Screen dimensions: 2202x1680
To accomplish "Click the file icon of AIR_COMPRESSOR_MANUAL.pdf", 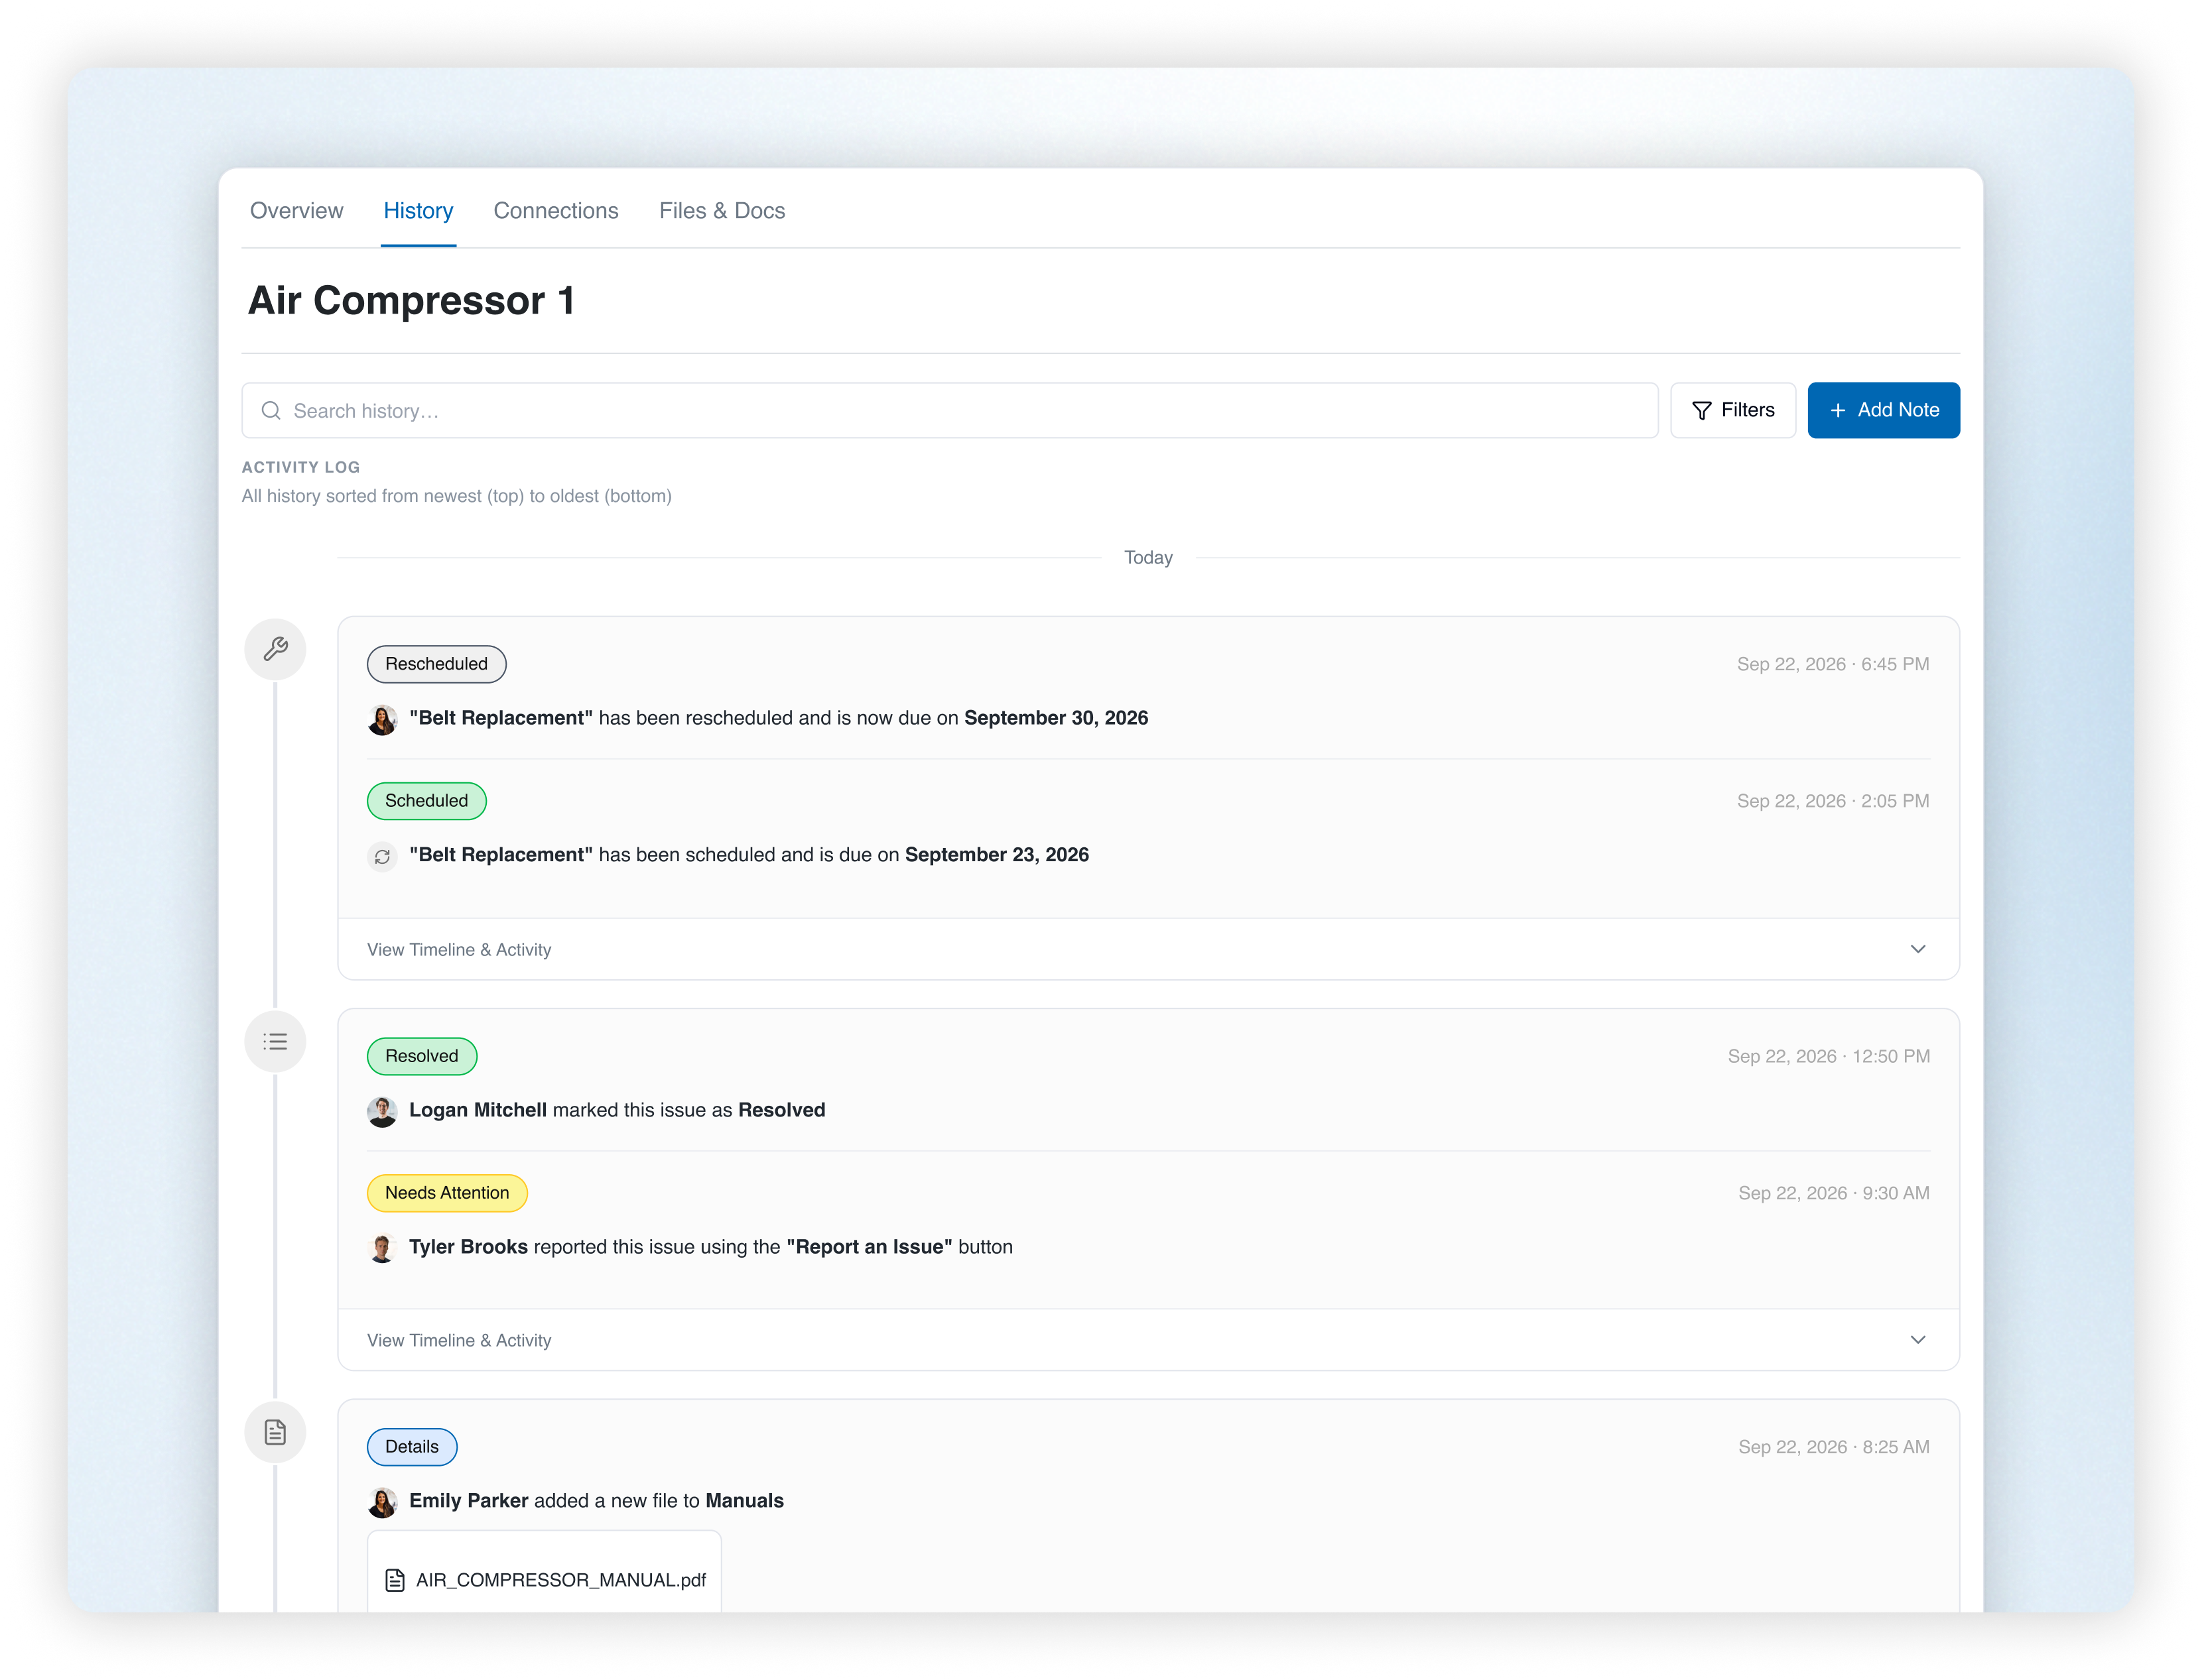I will click(395, 1580).
